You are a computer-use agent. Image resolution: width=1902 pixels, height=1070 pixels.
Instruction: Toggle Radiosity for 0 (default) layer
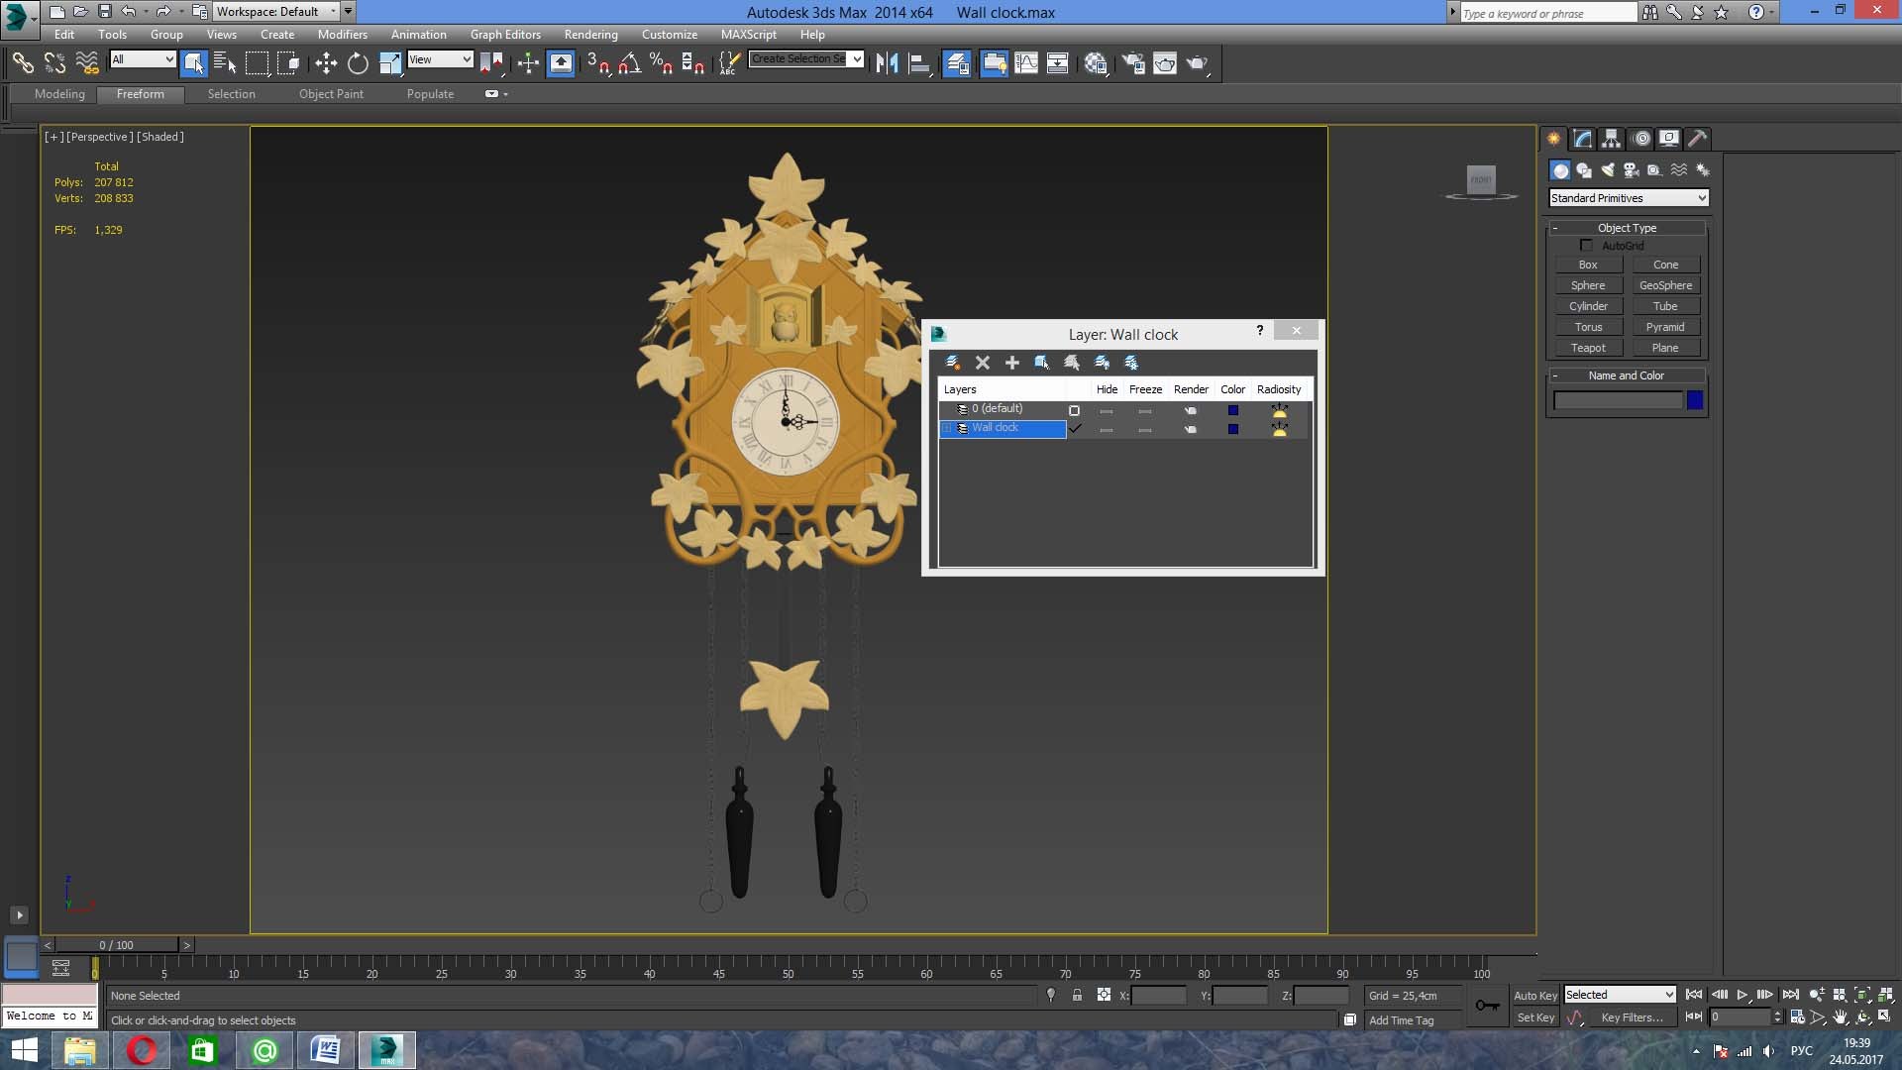(x=1279, y=410)
